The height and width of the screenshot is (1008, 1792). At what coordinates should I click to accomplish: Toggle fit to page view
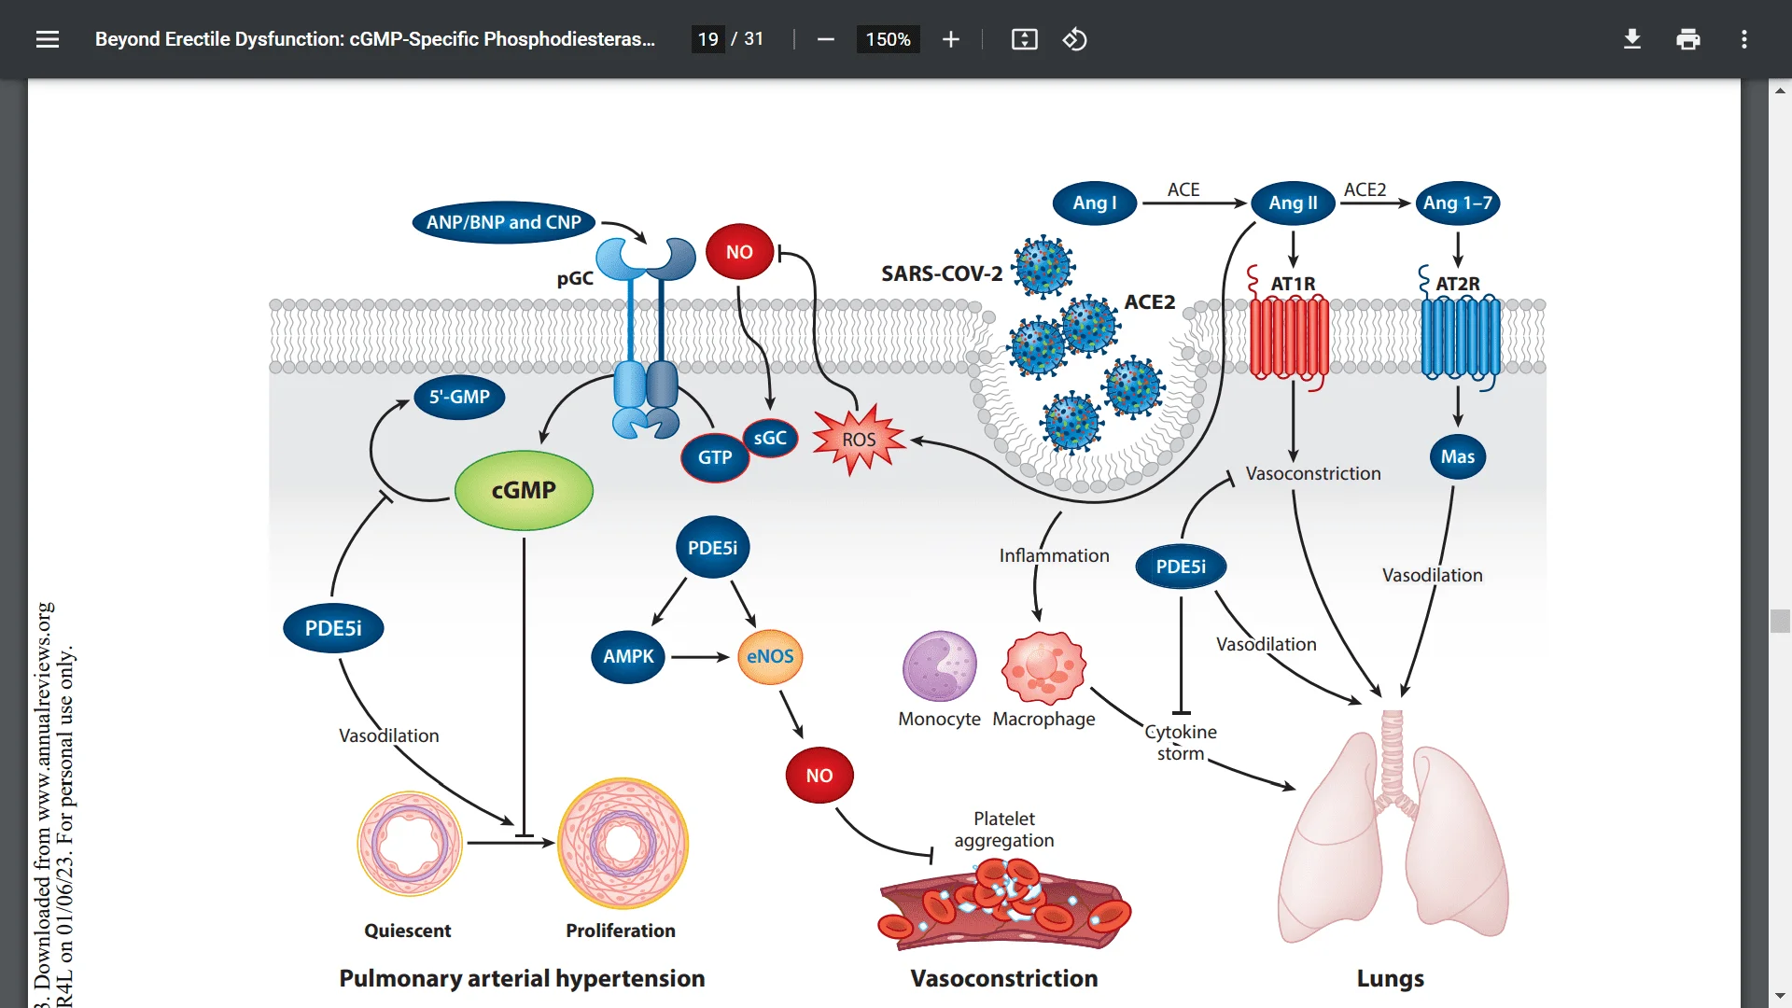click(x=1024, y=39)
